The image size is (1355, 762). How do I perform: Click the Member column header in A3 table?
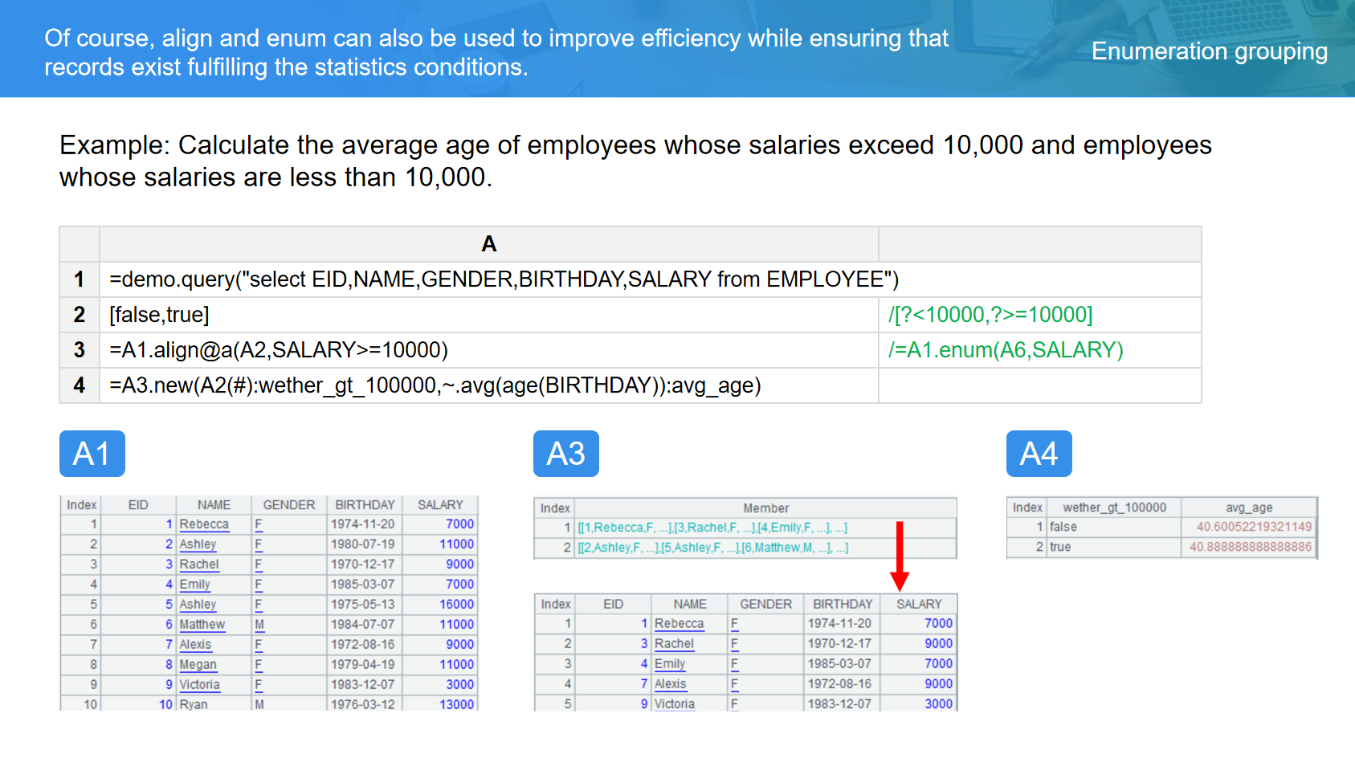pos(765,508)
